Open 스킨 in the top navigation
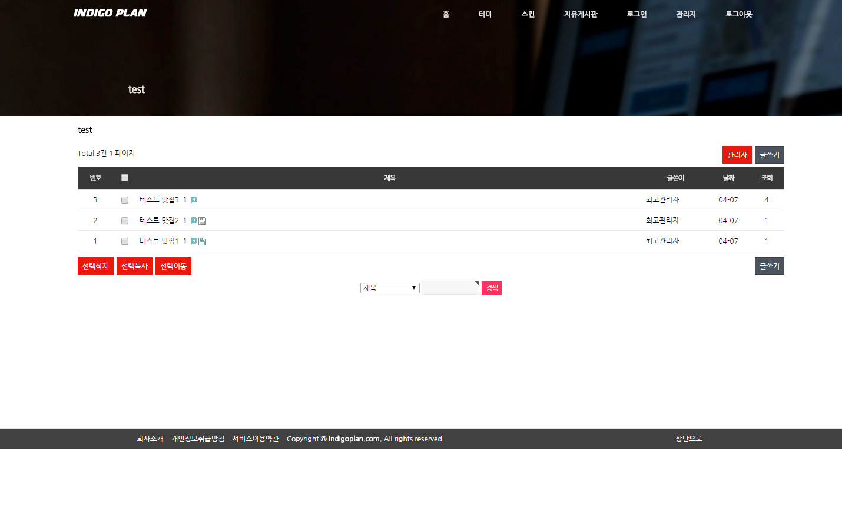The width and height of the screenshot is (842, 508). click(x=528, y=14)
